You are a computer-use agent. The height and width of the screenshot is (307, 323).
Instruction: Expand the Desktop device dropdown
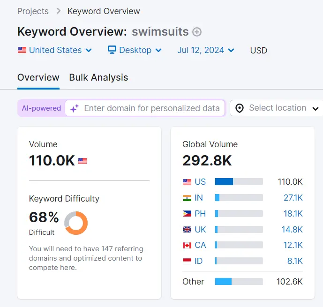pyautogui.click(x=135, y=50)
